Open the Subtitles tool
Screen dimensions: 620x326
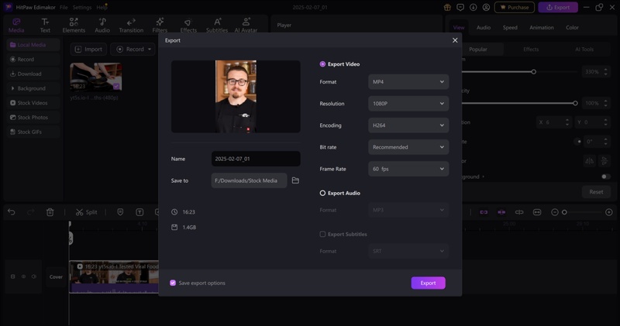[x=217, y=25]
